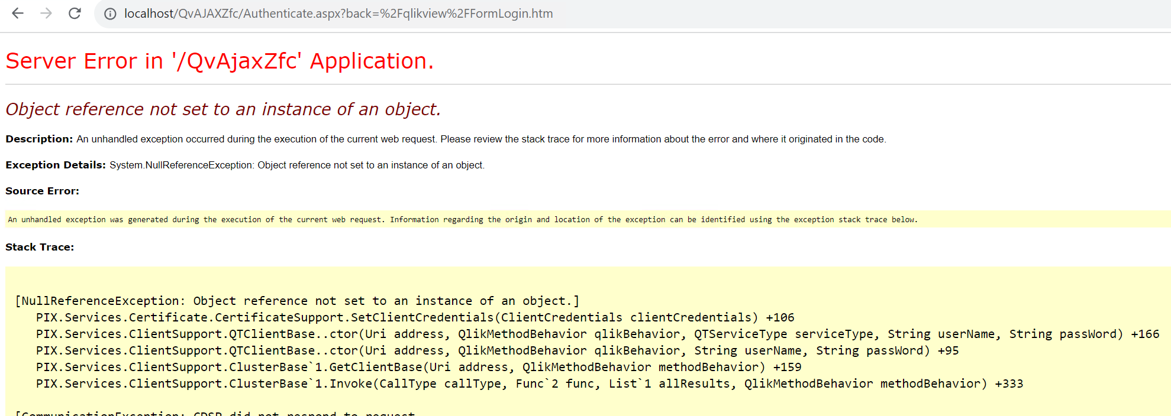Click the address bar URL
Screen dimensions: 1171x416
[338, 14]
